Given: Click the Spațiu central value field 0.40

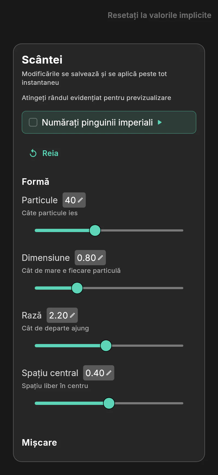Looking at the screenshot, I should (99, 373).
